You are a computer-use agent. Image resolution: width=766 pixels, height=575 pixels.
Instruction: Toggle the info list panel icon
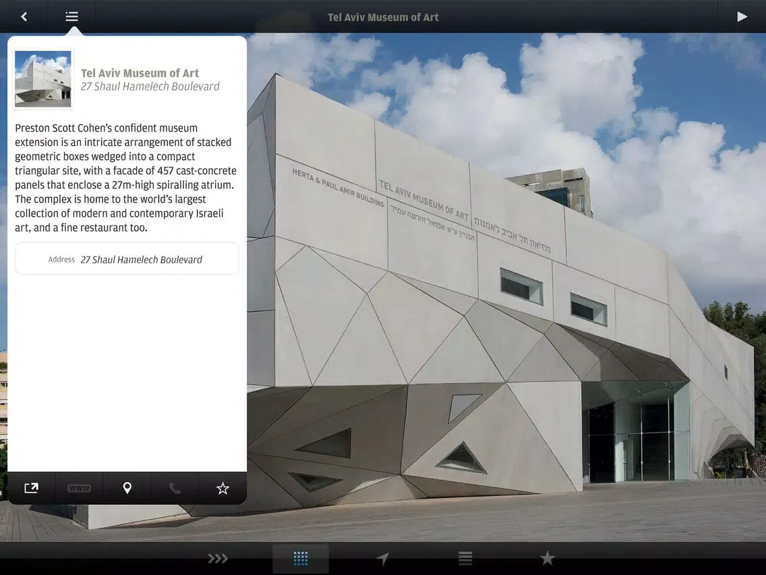point(71,17)
